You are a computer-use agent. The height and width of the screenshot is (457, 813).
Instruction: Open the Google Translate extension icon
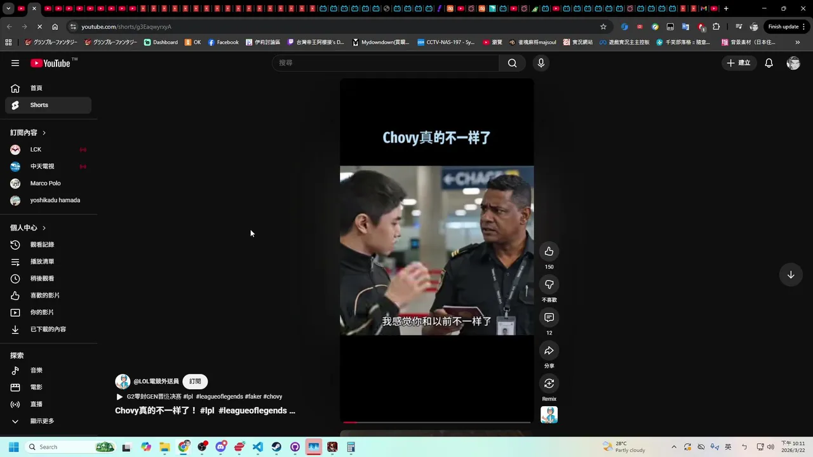pyautogui.click(x=685, y=27)
